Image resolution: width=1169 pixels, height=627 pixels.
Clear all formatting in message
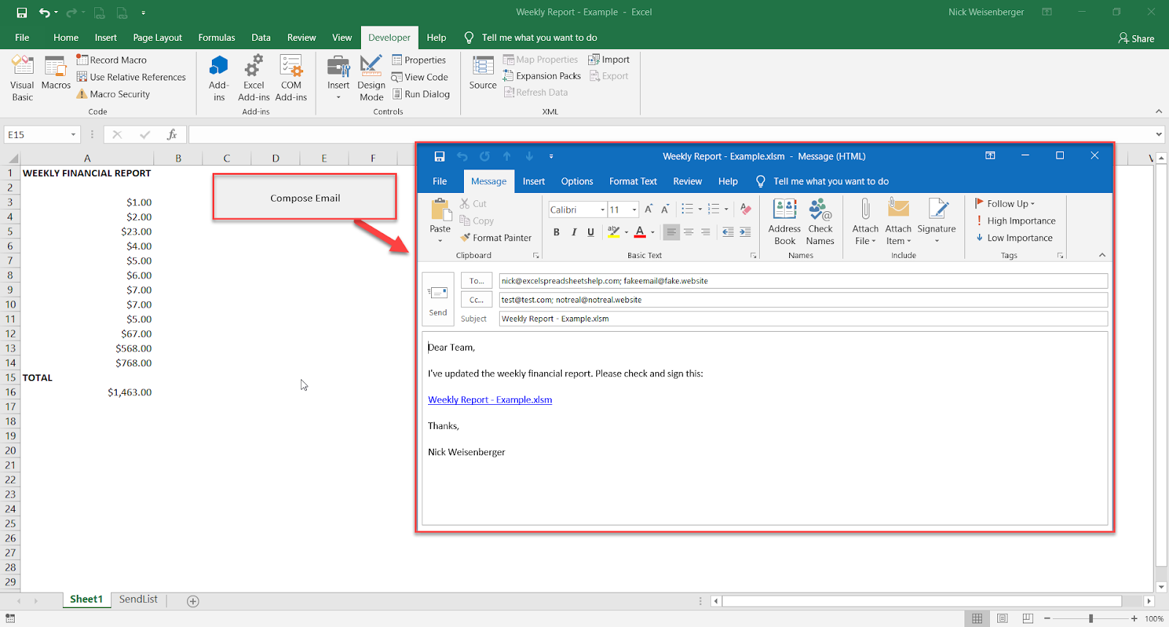(745, 209)
